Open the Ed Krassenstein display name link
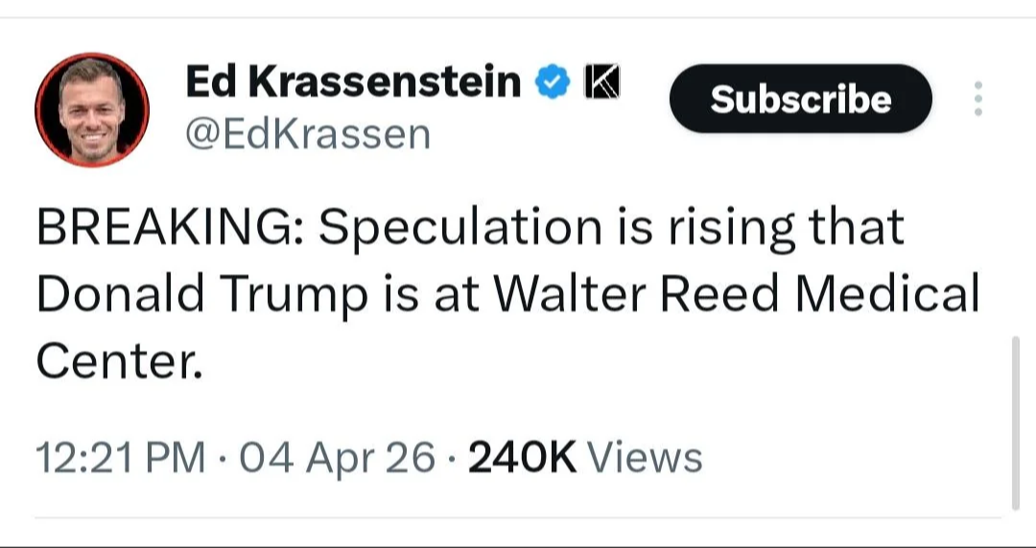Screen dimensions: 1036x548 [352, 83]
